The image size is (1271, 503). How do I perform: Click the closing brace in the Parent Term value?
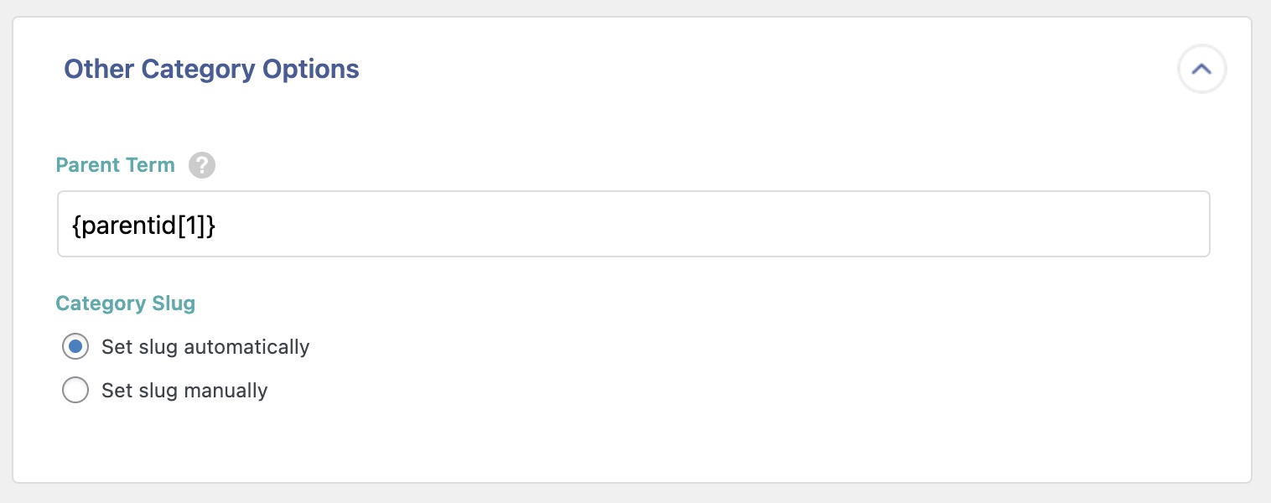pyautogui.click(x=210, y=226)
